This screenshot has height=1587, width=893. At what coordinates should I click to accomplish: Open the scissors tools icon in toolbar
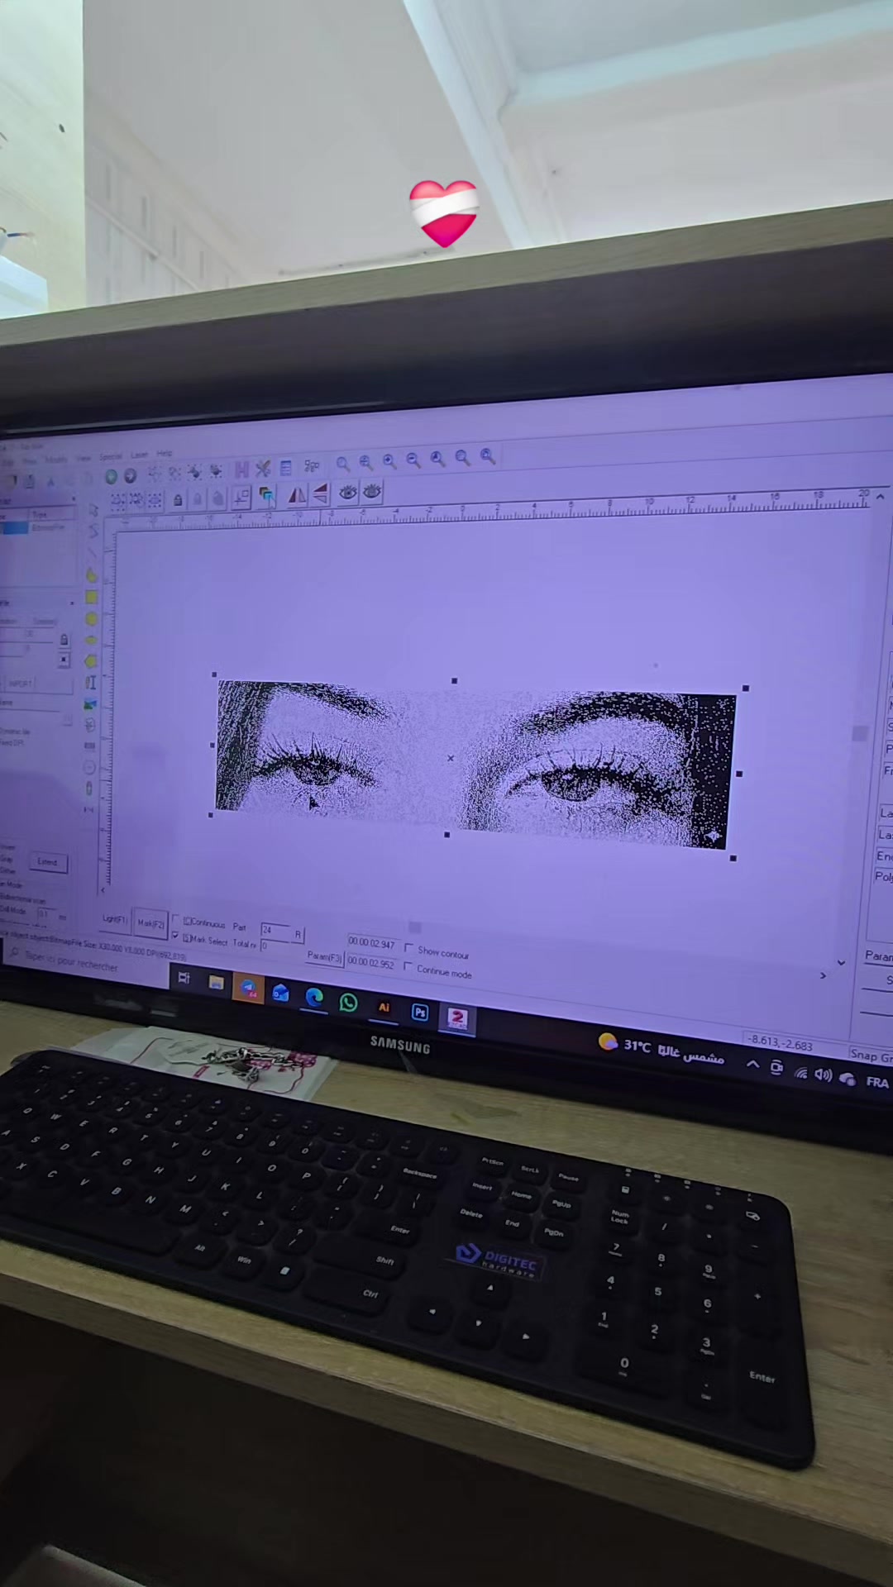[x=263, y=469]
